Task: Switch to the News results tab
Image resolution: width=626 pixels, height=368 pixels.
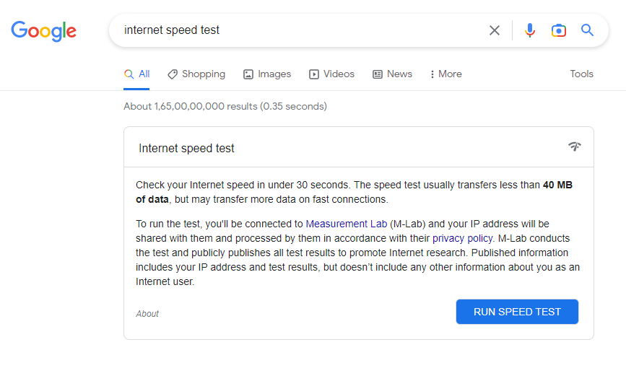Action: click(393, 74)
